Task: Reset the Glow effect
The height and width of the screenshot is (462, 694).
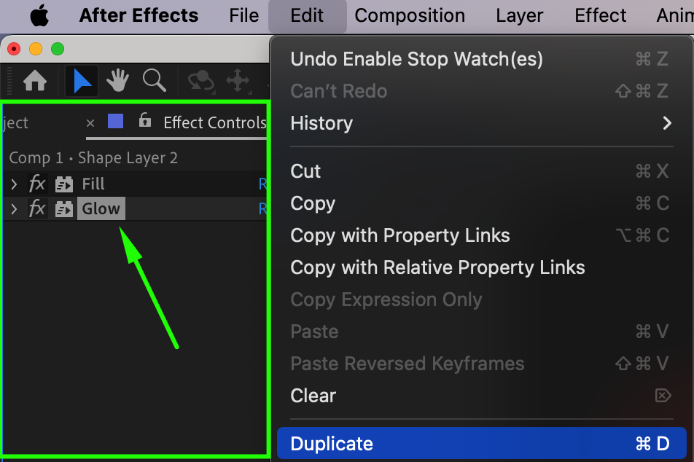Action: pos(263,208)
